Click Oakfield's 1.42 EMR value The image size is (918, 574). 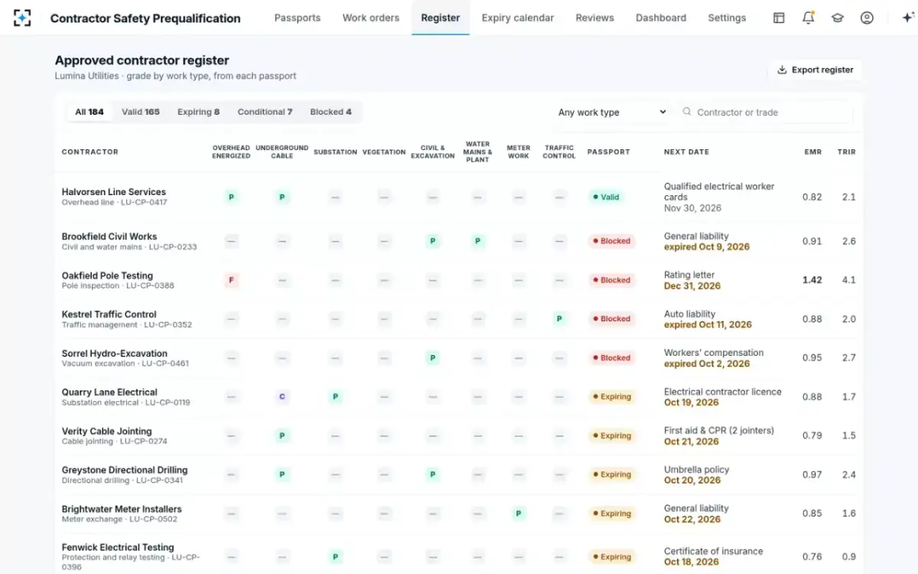812,280
